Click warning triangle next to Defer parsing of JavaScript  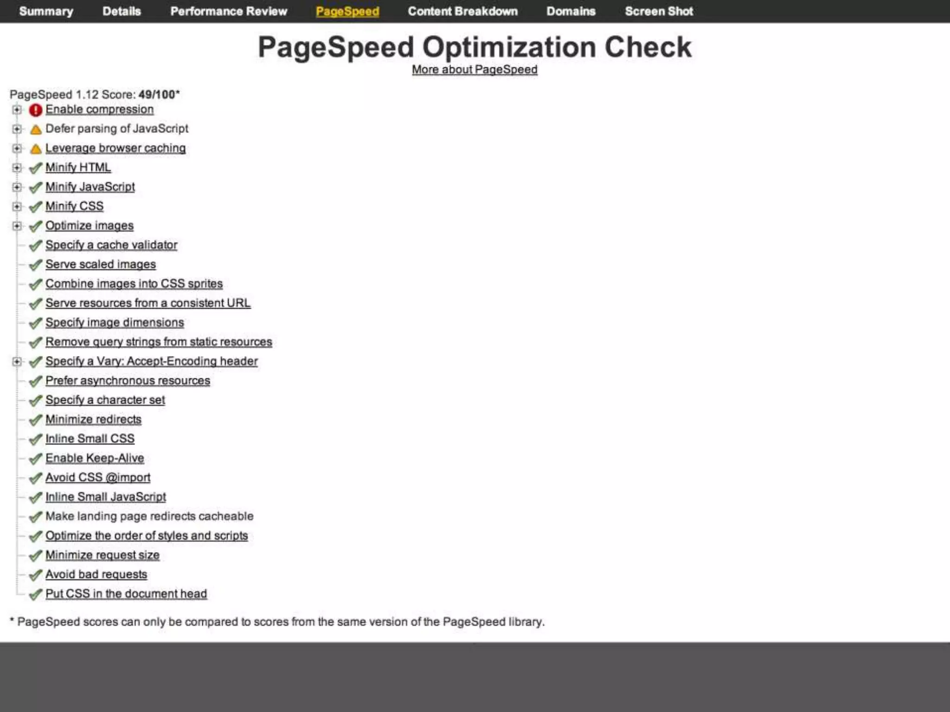point(36,129)
